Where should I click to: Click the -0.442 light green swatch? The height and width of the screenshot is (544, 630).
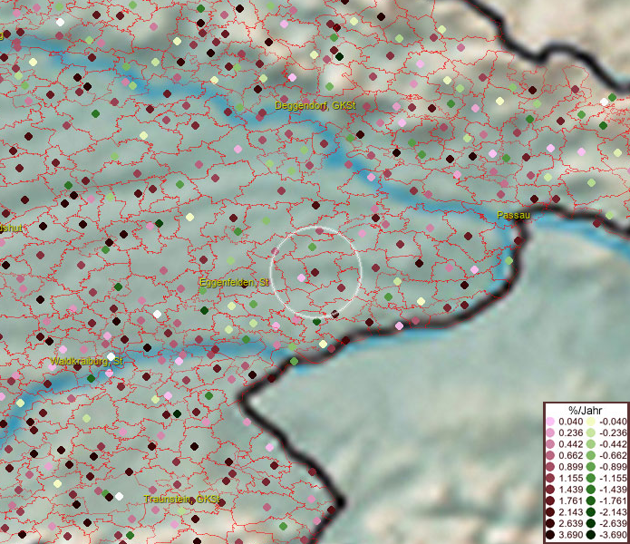click(591, 444)
